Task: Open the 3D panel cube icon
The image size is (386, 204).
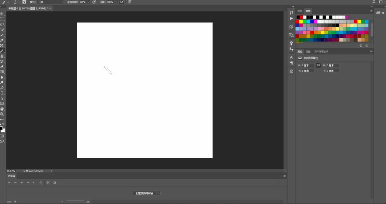Action: click(x=292, y=71)
